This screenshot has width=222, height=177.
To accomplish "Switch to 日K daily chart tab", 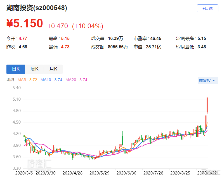I will [x=16, y=69].
